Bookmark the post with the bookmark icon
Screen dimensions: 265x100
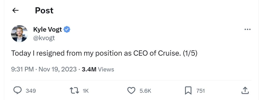(188, 91)
